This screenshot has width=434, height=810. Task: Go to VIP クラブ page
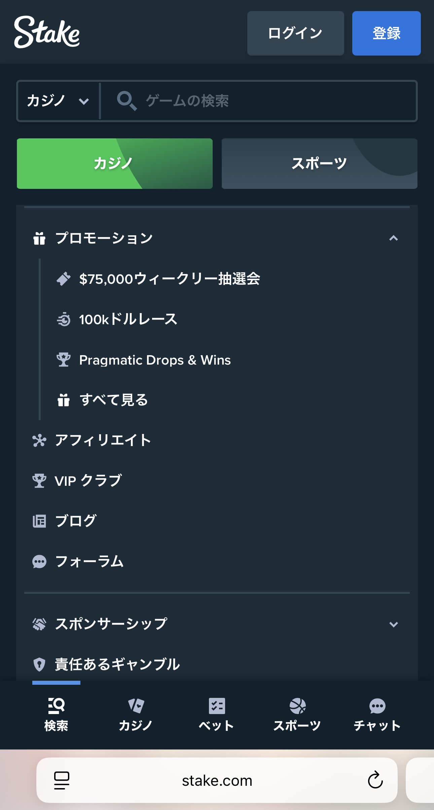[88, 480]
